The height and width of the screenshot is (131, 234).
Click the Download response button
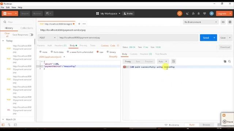[x=225, y=47]
